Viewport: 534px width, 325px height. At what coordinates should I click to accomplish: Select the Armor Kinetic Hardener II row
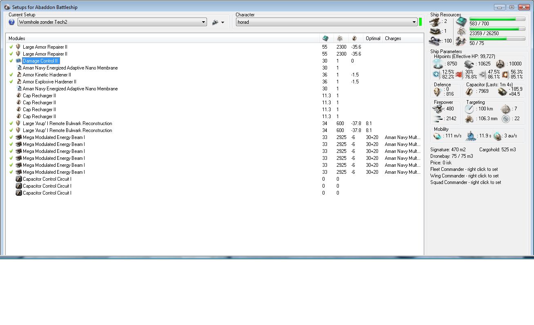(215, 75)
